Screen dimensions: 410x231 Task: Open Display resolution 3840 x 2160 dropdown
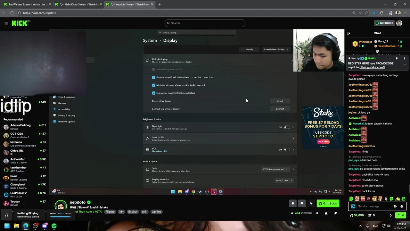coord(284,180)
